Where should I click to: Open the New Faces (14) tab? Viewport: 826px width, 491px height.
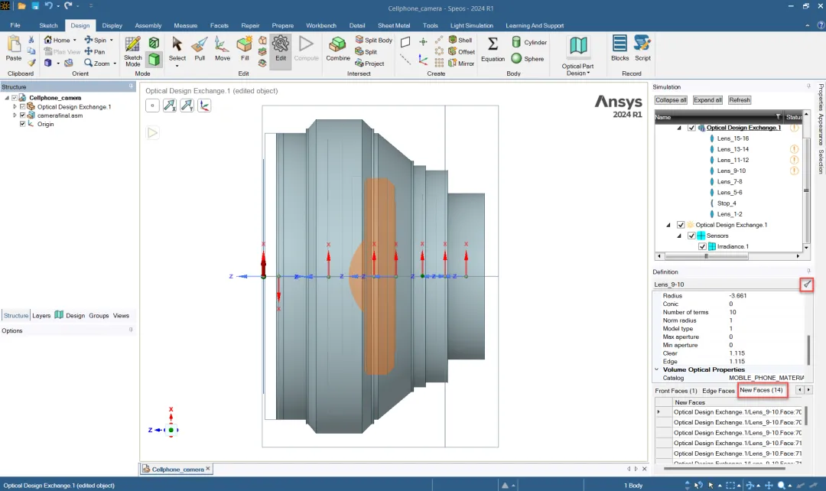click(x=762, y=390)
